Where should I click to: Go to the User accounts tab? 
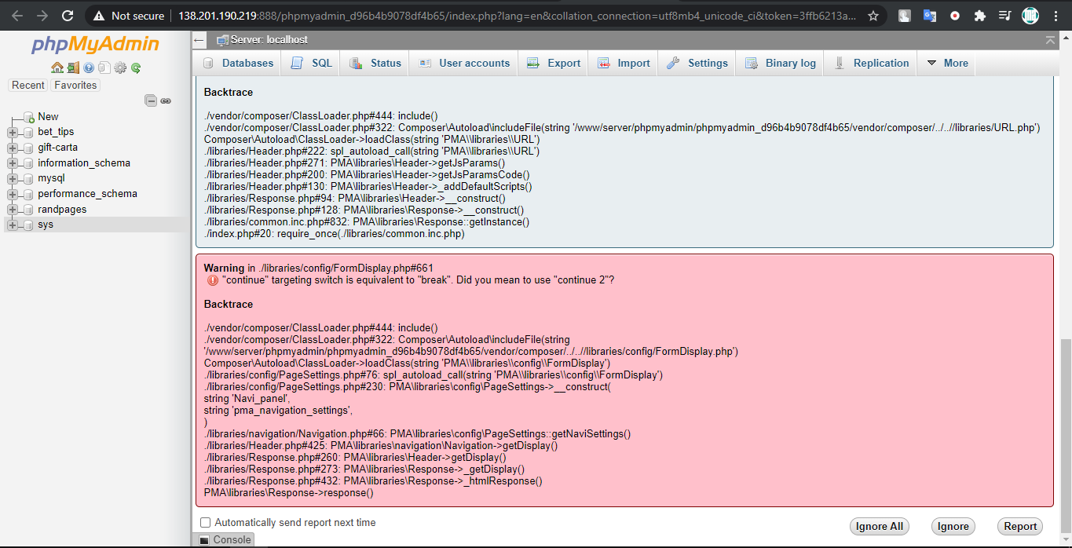coord(464,64)
